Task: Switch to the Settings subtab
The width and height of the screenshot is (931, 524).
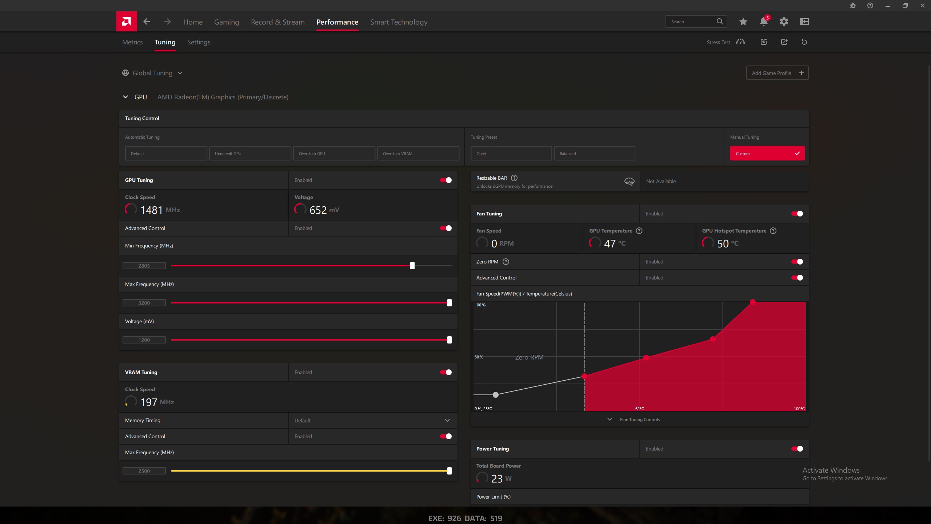Action: (199, 42)
